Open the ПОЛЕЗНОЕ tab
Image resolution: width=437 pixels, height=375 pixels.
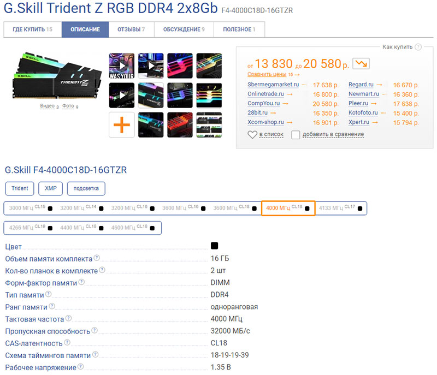(239, 29)
